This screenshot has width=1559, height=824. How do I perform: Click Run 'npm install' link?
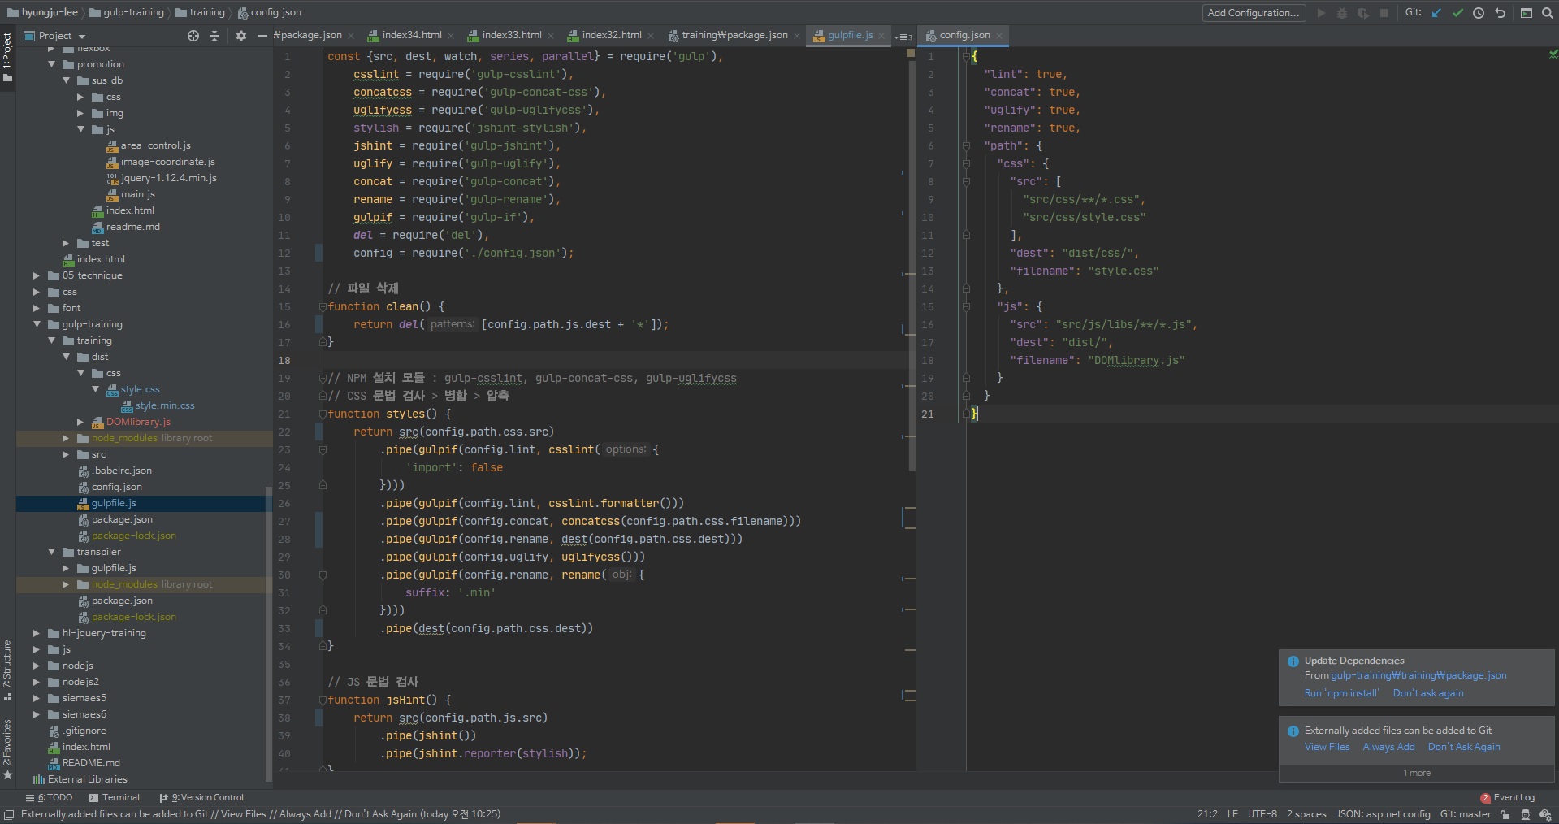point(1341,693)
